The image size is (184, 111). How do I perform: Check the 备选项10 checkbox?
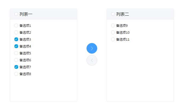(x=113, y=33)
